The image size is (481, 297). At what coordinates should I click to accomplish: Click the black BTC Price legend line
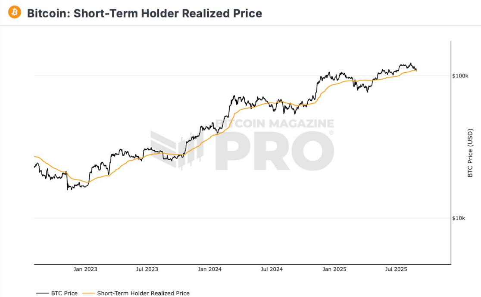coord(42,293)
